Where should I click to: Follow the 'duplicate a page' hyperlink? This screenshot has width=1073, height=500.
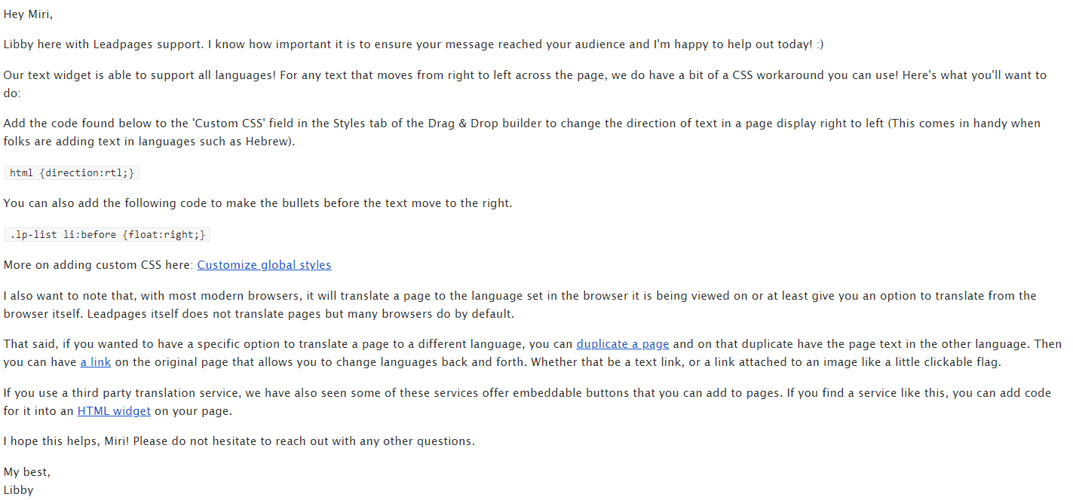click(x=623, y=344)
